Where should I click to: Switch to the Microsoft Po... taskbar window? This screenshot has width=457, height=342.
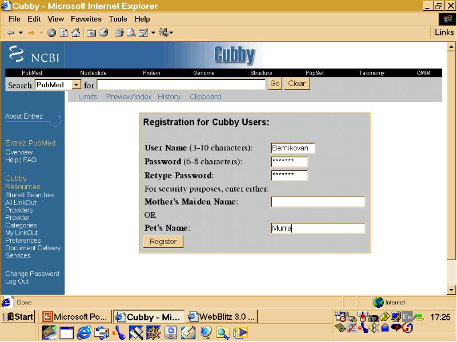(x=76, y=317)
